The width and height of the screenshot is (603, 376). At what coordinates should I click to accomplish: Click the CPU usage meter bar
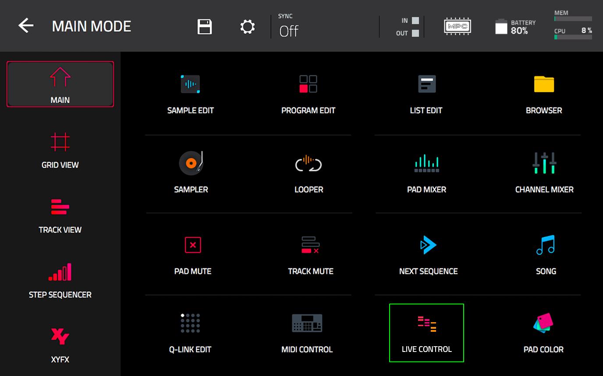pyautogui.click(x=573, y=37)
